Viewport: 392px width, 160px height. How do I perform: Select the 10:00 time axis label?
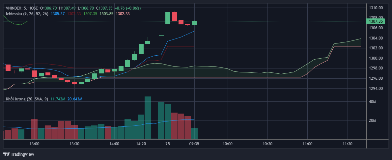click(228, 144)
